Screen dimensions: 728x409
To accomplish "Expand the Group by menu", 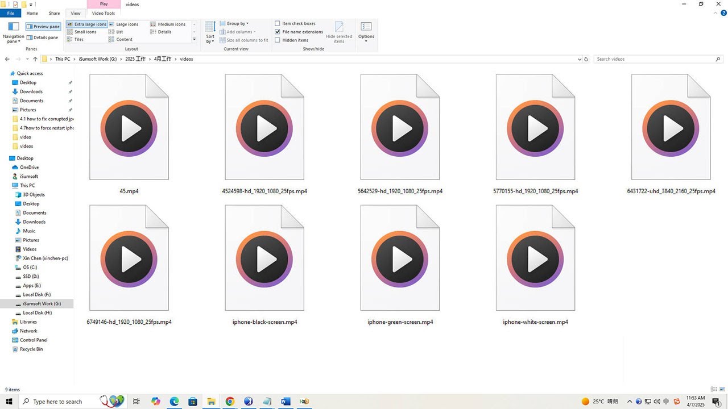I will (234, 24).
